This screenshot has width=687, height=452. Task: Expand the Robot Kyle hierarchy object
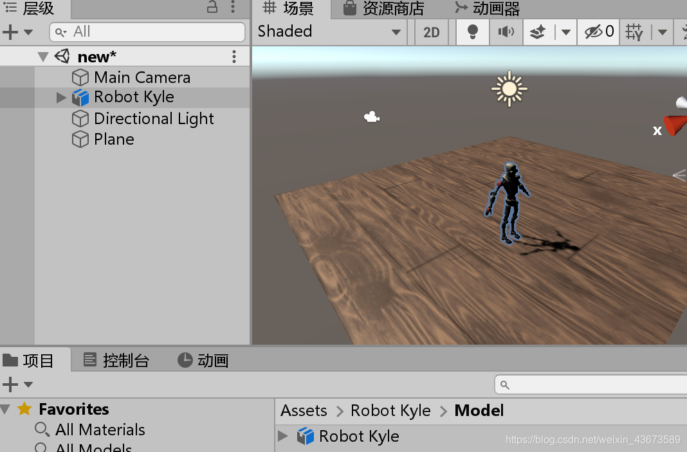pyautogui.click(x=61, y=97)
